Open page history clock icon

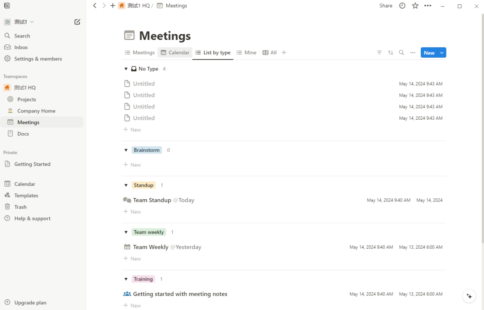coord(402,6)
